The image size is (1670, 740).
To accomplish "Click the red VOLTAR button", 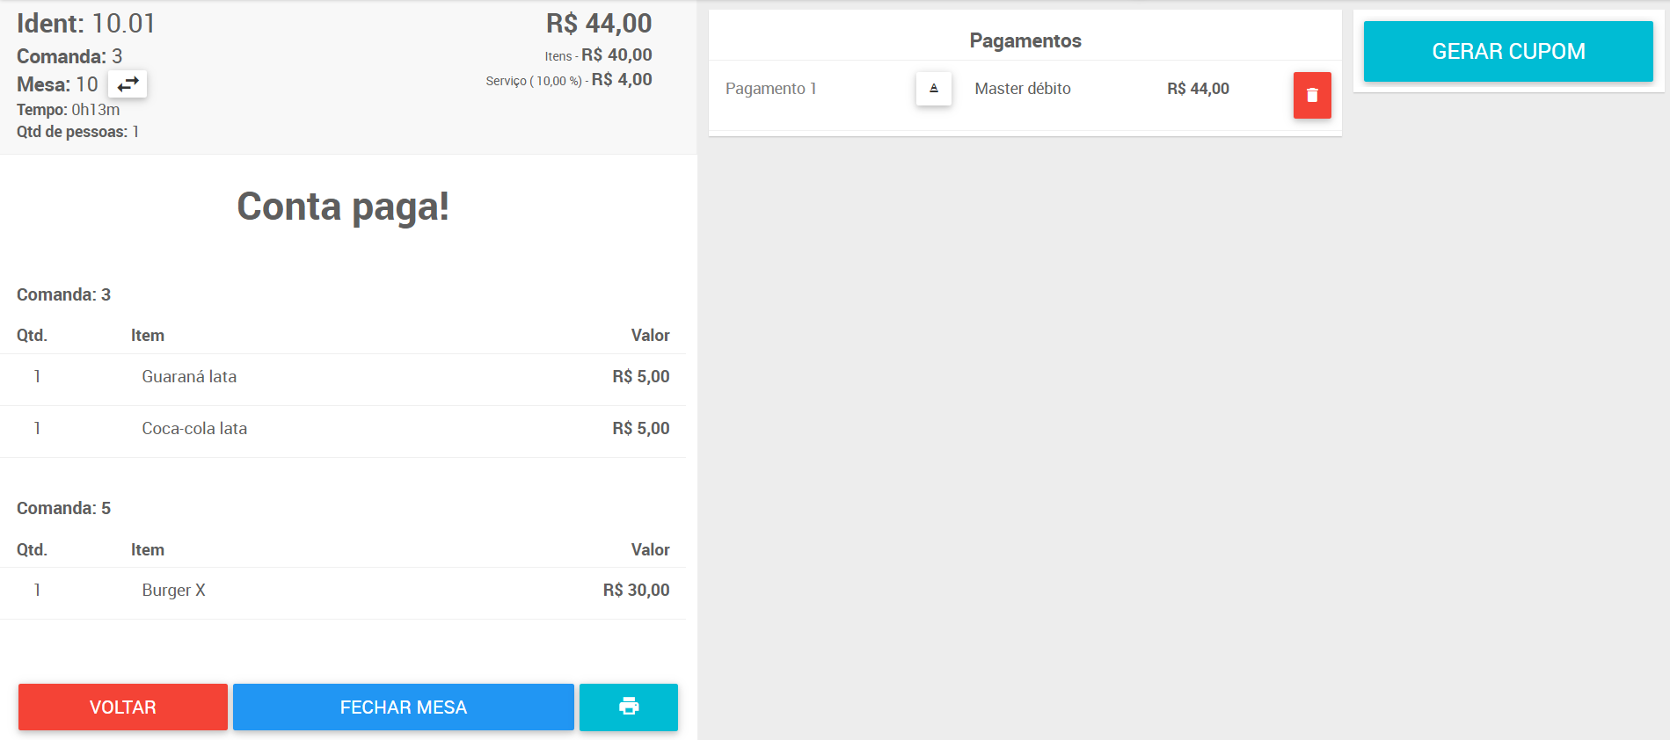I will coord(123,707).
